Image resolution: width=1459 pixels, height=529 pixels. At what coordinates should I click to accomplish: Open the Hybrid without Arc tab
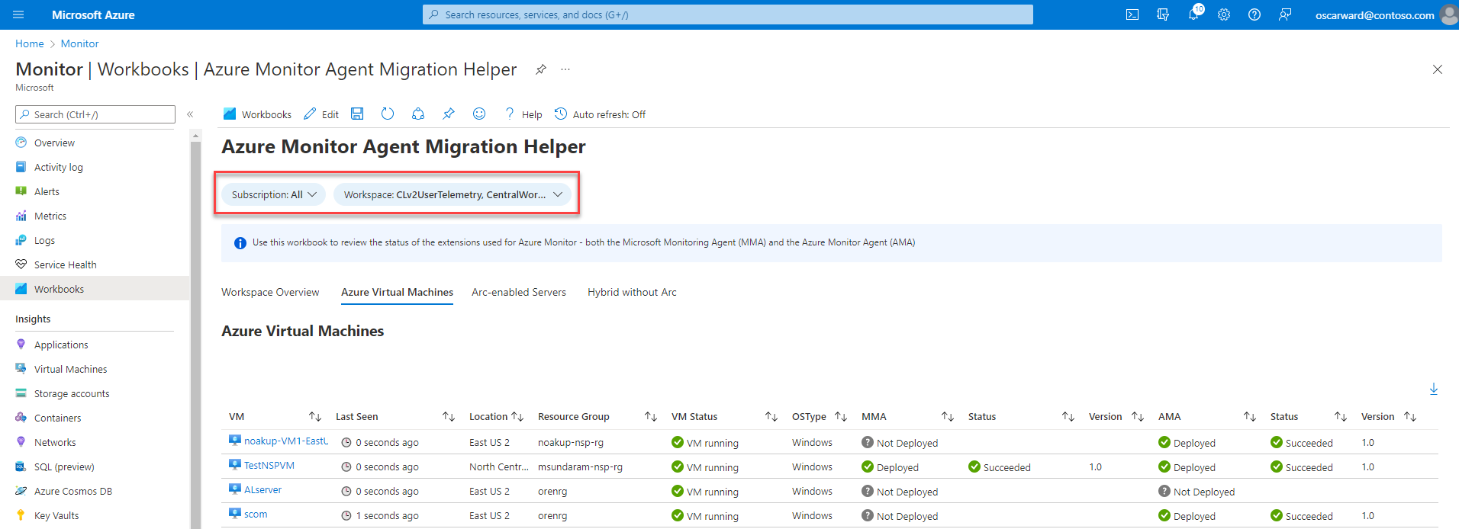click(632, 292)
